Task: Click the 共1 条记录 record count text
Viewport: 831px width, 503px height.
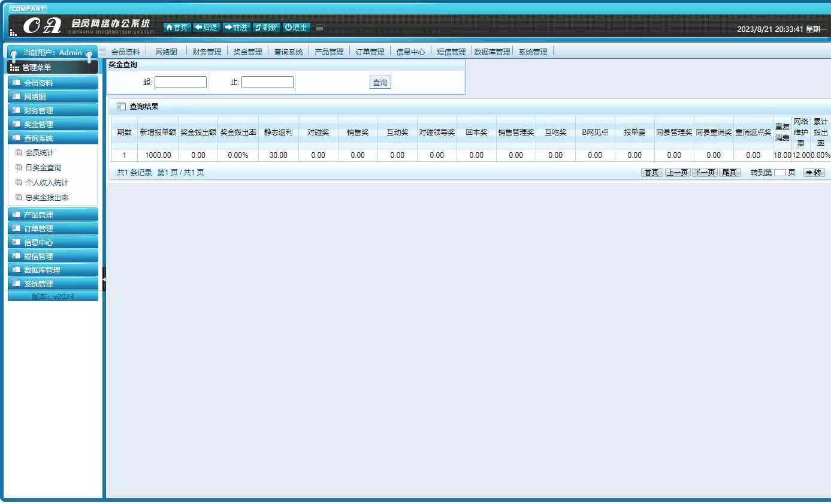Action: [x=134, y=173]
